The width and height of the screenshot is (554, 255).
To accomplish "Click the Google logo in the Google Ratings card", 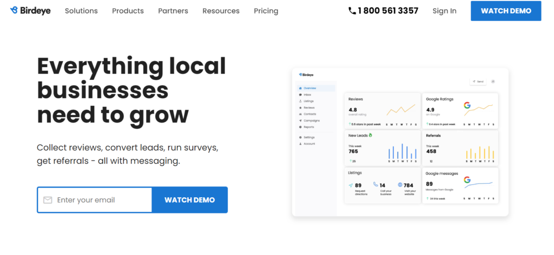I will tap(467, 105).
